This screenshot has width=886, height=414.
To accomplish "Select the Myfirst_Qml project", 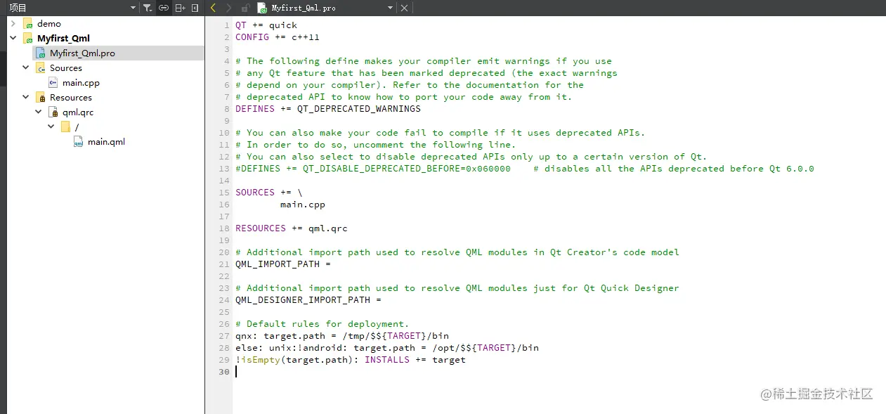I will tap(63, 38).
